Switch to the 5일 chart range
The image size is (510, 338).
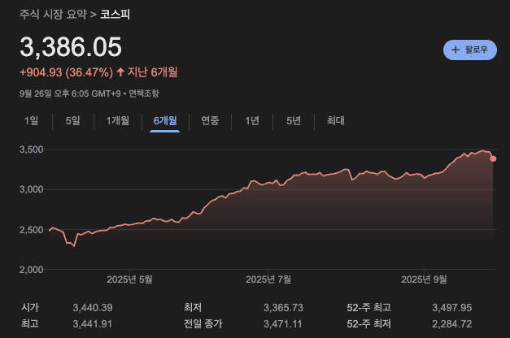point(72,121)
